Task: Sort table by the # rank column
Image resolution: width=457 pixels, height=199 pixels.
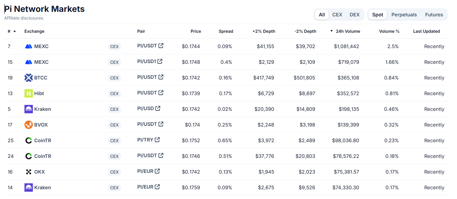Action: click(9, 31)
